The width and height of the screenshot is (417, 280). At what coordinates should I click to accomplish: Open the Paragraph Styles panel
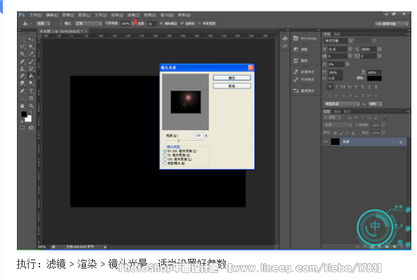tap(304, 72)
